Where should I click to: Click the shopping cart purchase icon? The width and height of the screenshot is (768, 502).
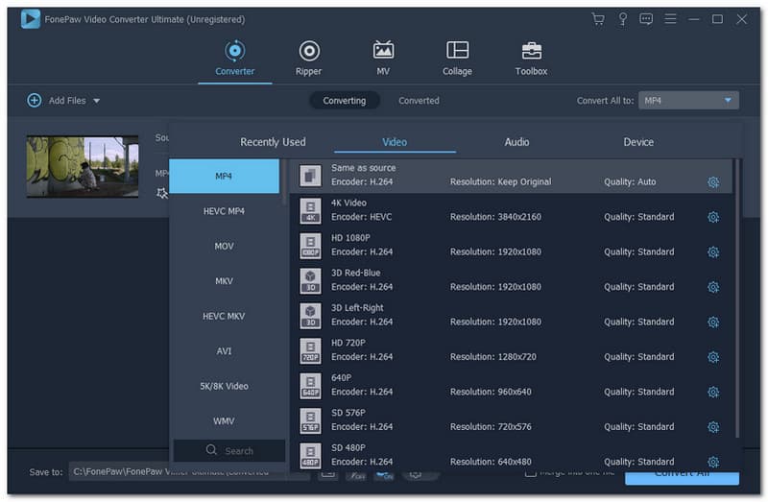coord(598,19)
